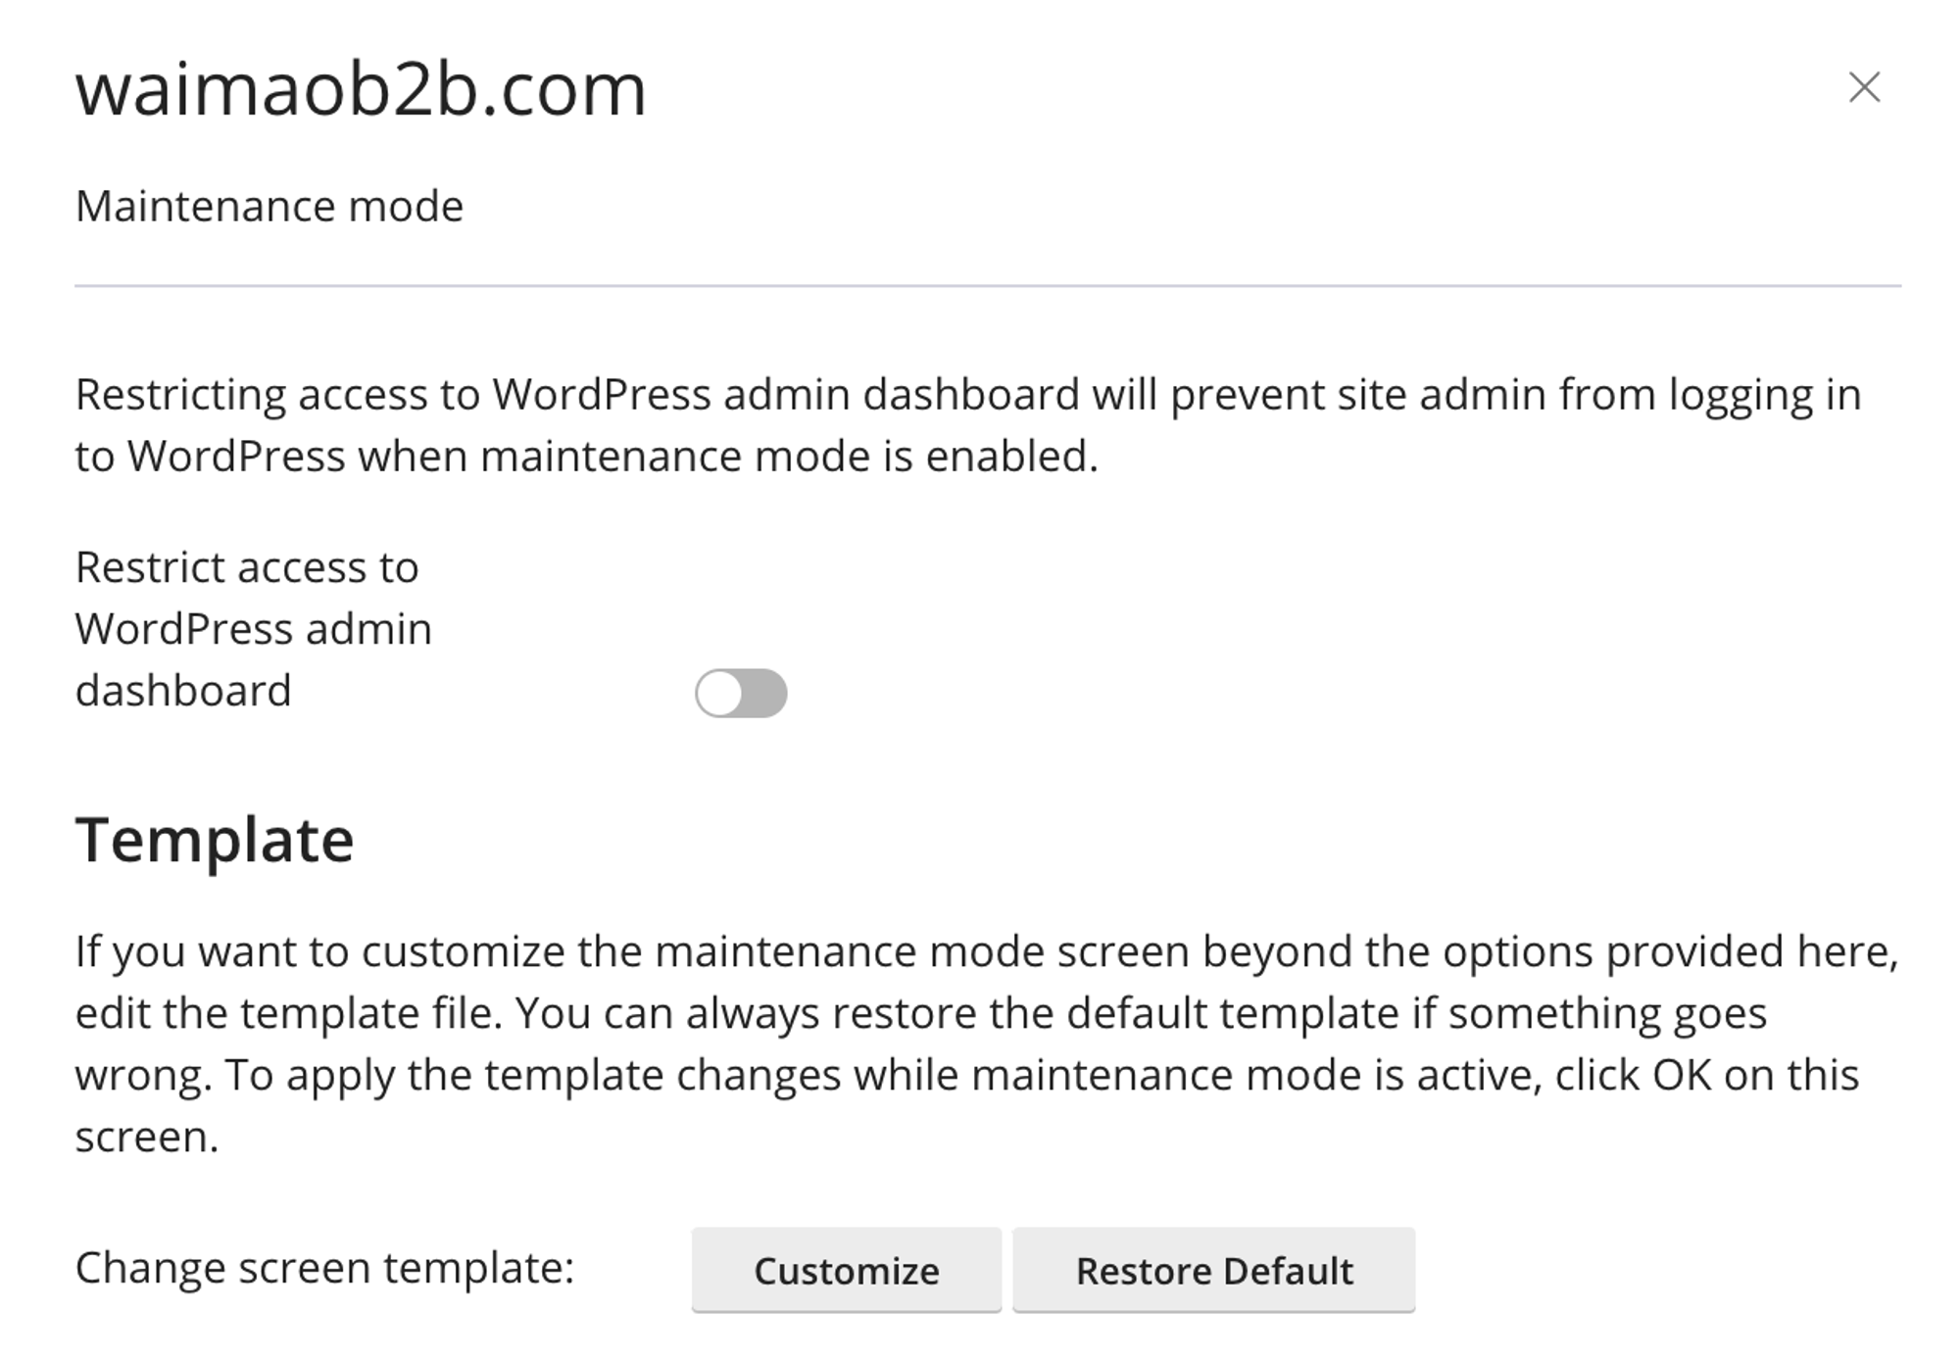This screenshot has width=1960, height=1358.
Task: Select the dismiss icon in the corner
Action: 1865,88
